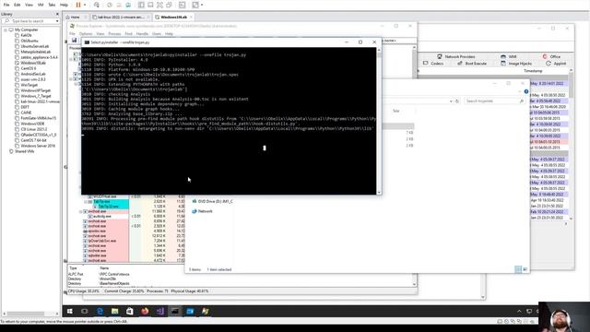Click the File Explorer refresh button

pos(457,101)
